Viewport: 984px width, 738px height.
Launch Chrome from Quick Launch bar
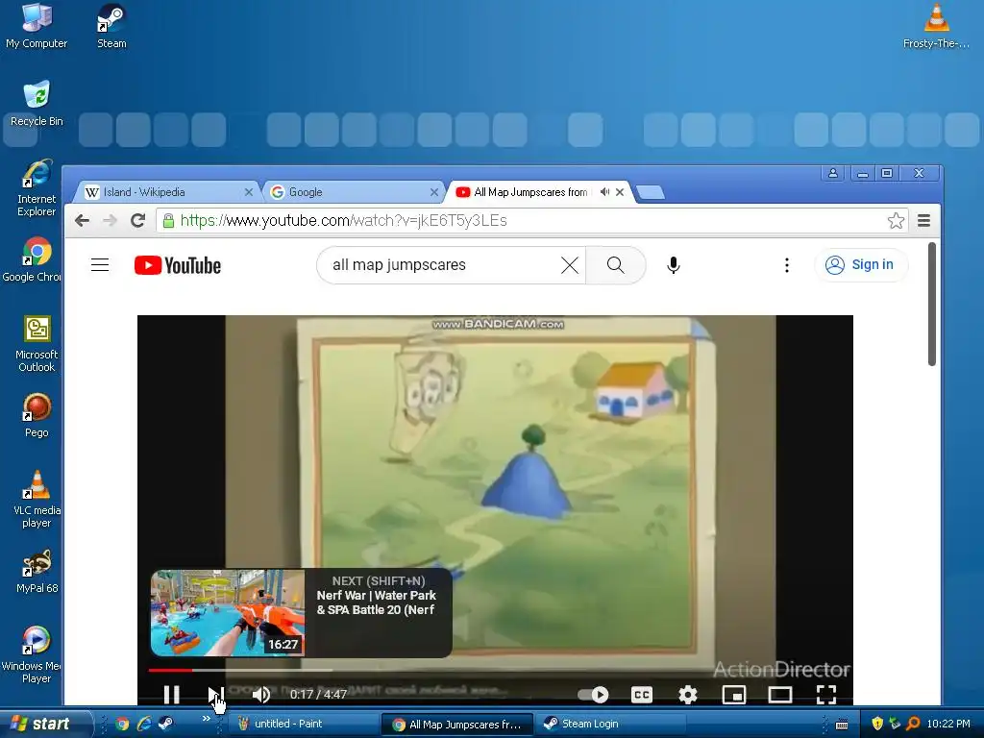click(122, 725)
